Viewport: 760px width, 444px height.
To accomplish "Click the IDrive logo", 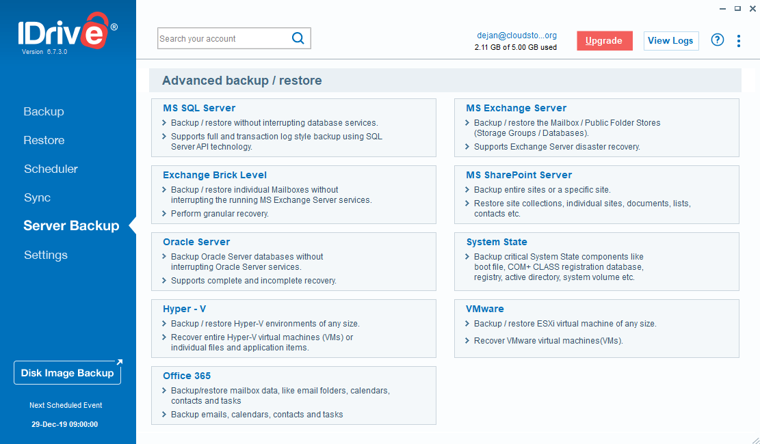I will [x=65, y=30].
